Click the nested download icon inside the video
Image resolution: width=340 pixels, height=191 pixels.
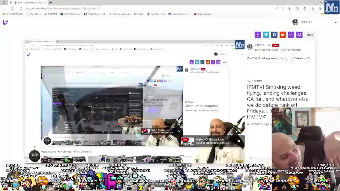click(192, 62)
